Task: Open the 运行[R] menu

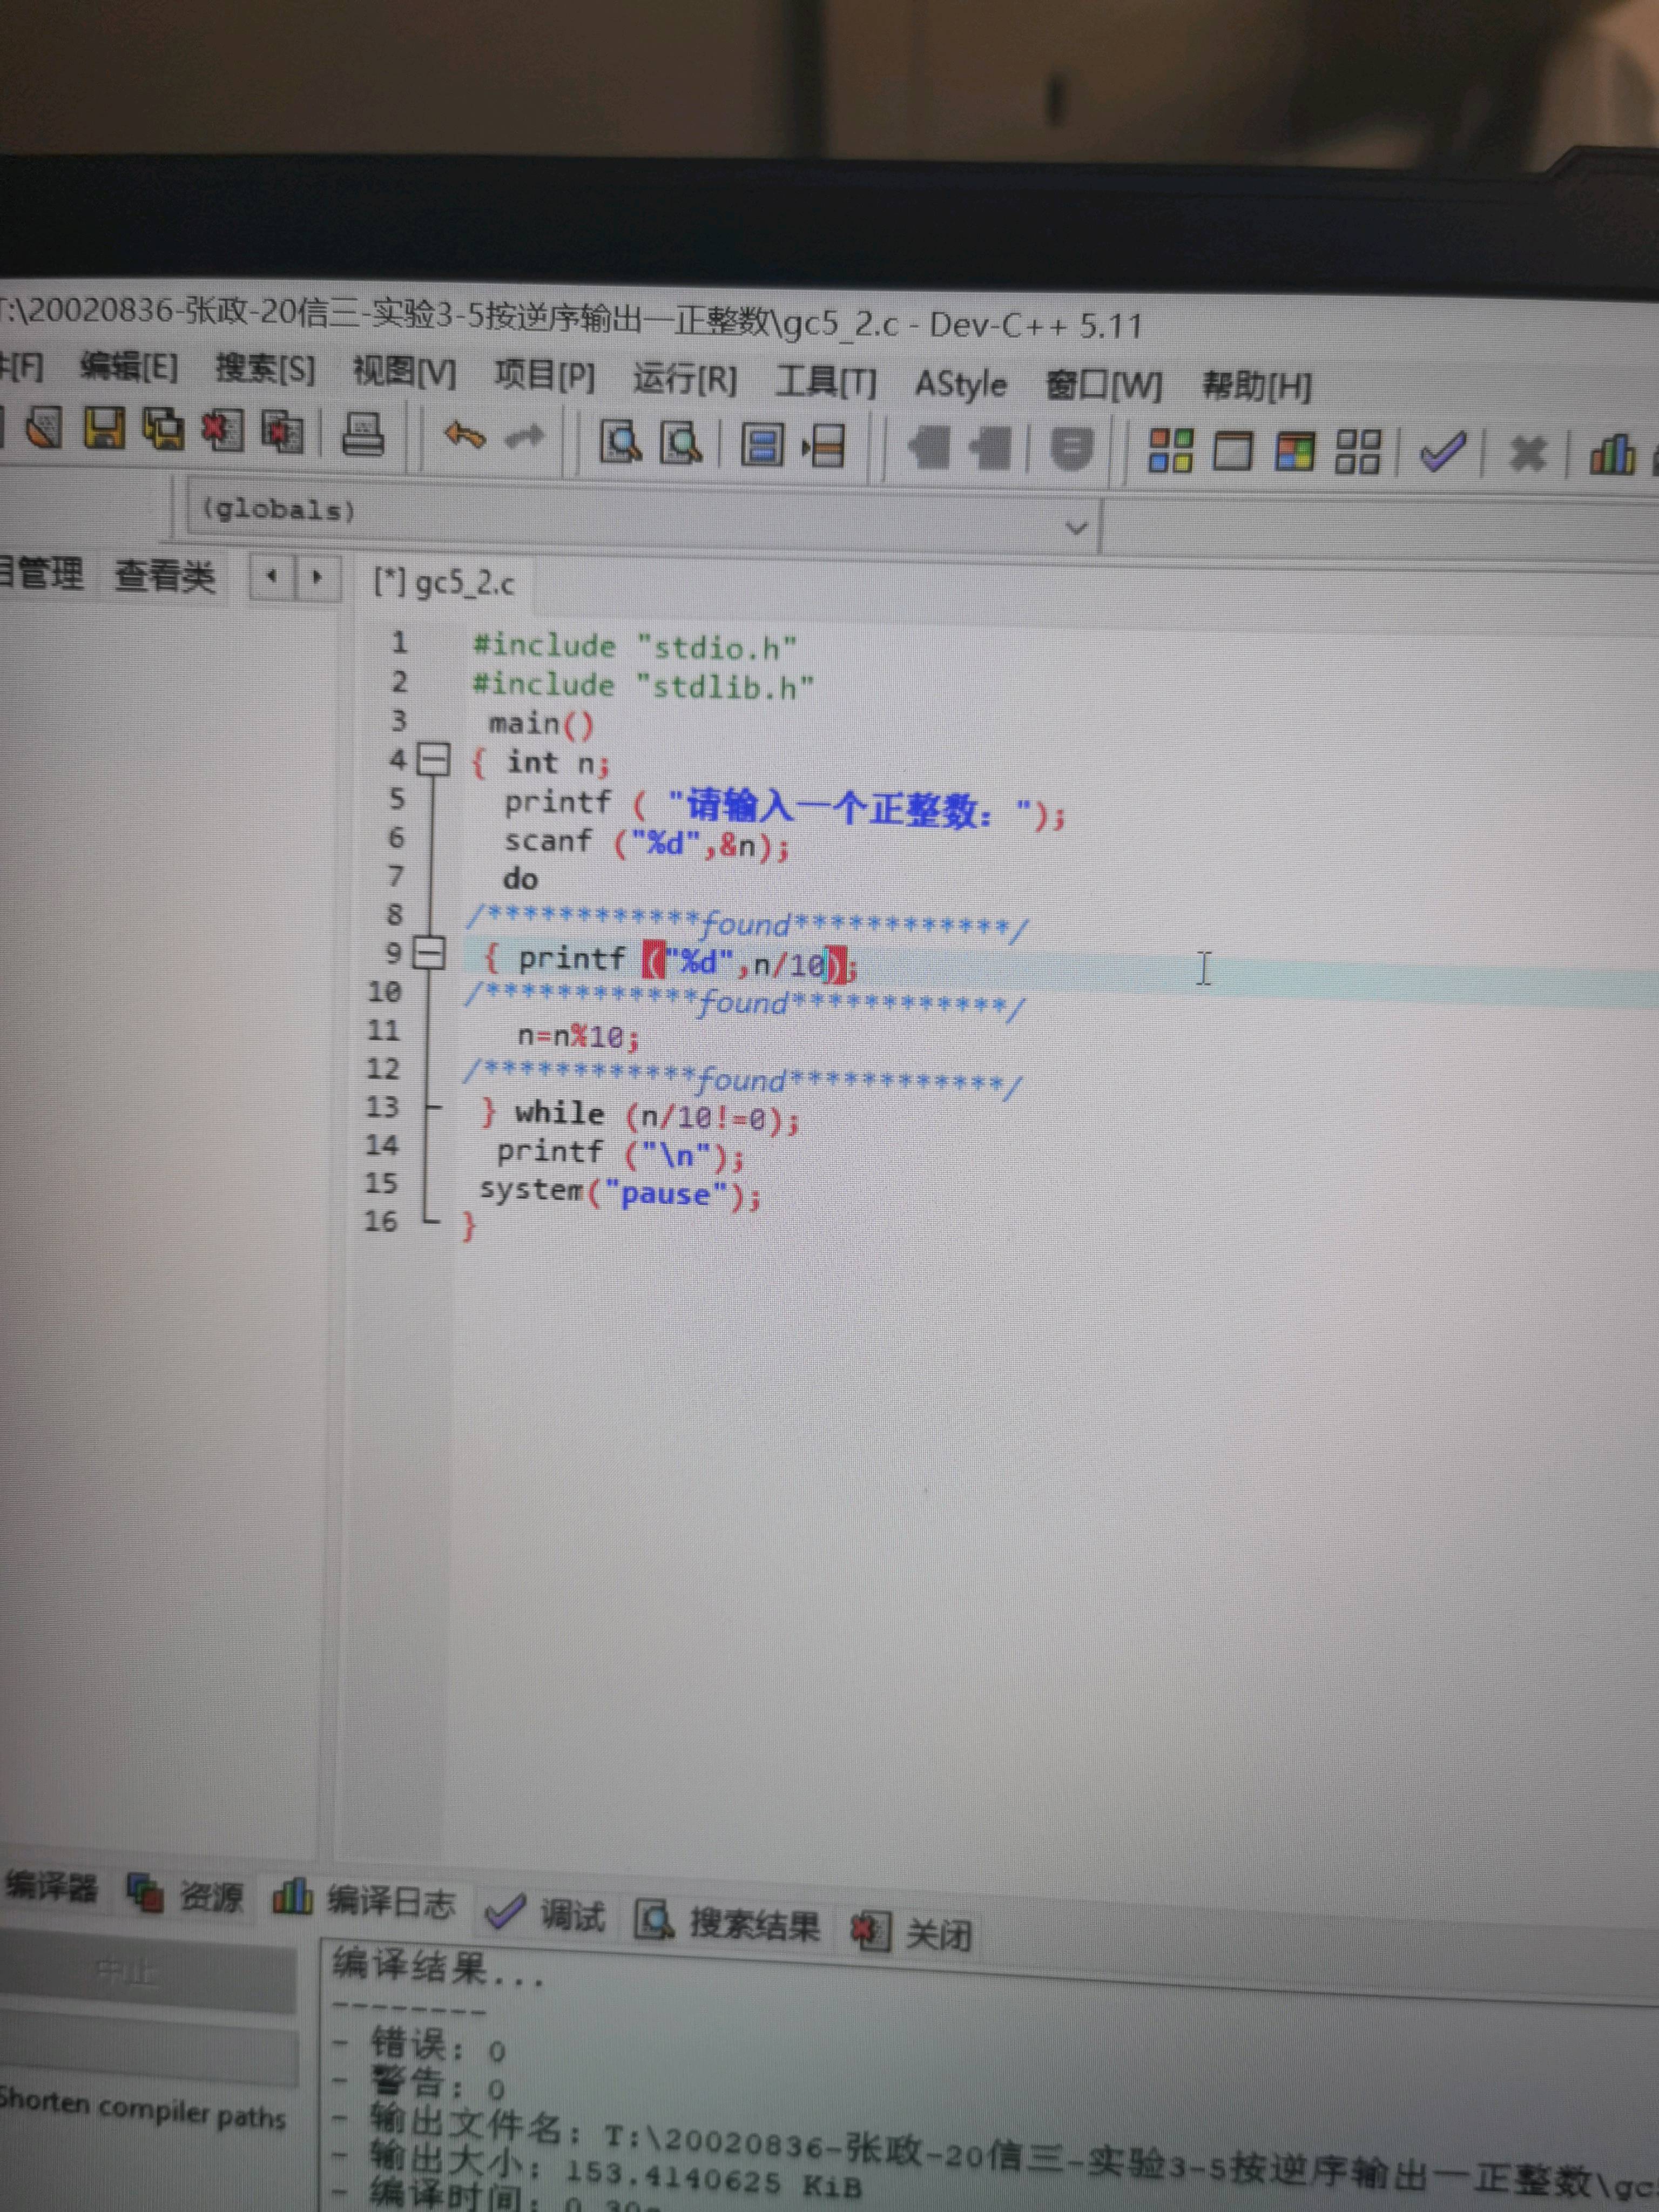Action: click(684, 379)
